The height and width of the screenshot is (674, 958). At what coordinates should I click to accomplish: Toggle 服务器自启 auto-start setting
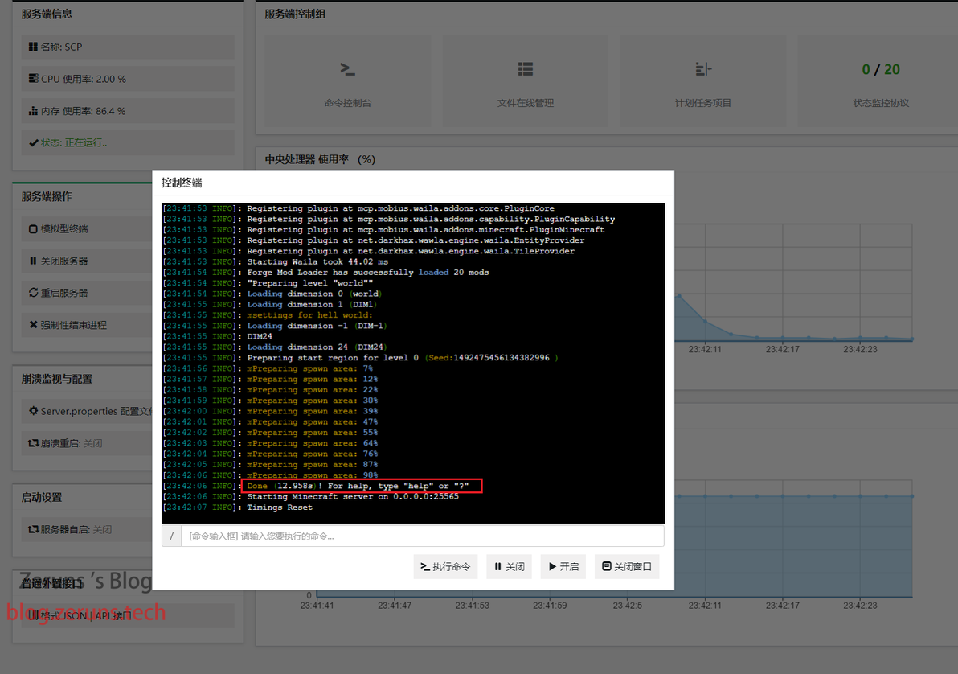coord(87,529)
